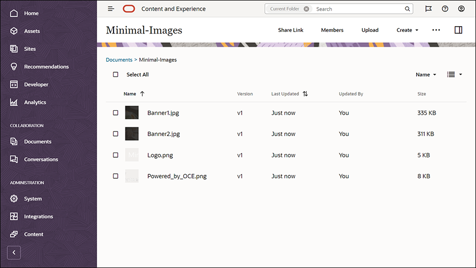Collapse the sidebar with the arrow button
The image size is (476, 268).
[x=13, y=253]
